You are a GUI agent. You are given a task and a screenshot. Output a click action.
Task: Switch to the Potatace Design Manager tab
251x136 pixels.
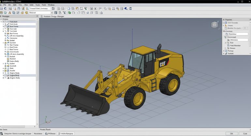tap(54, 16)
